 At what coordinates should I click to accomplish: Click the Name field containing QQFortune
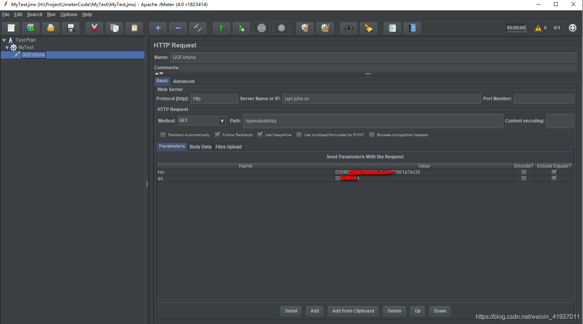(x=373, y=57)
